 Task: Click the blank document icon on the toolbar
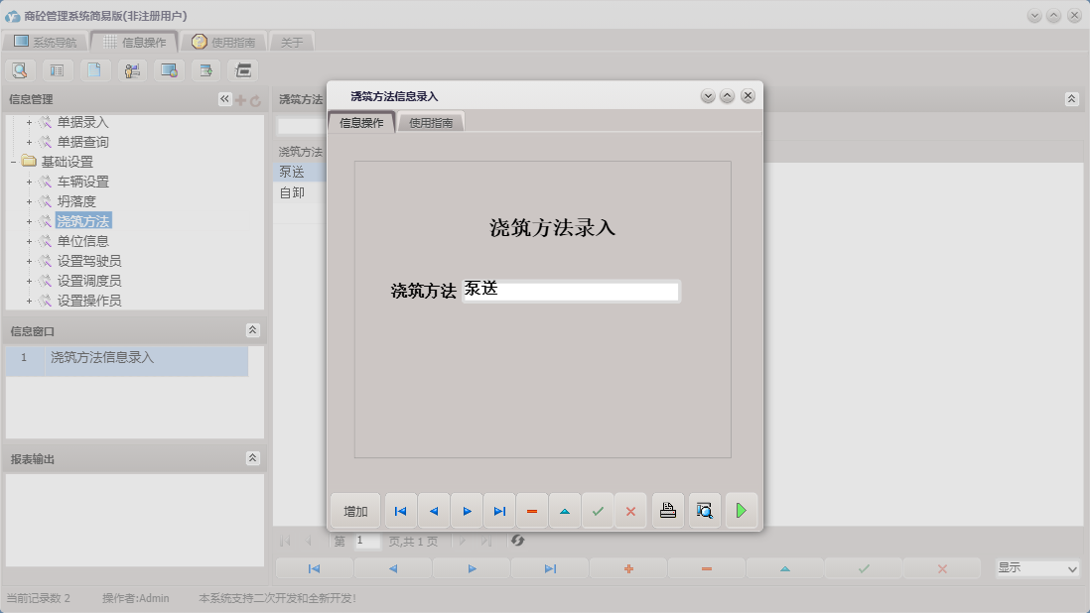(x=94, y=70)
